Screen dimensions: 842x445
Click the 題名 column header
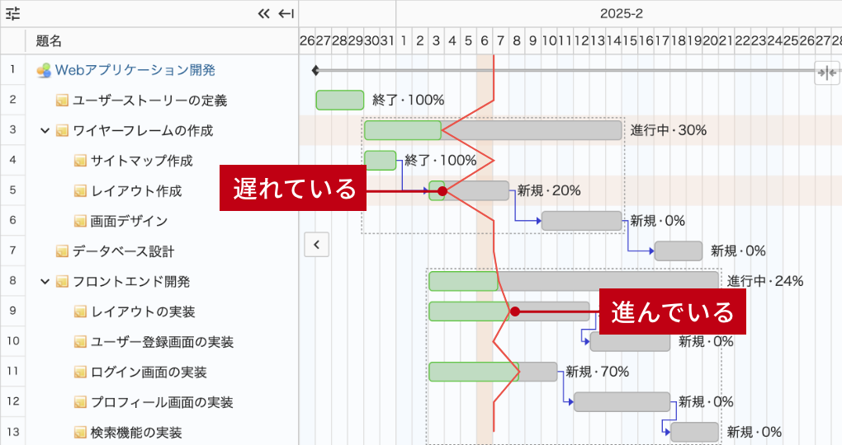tap(49, 40)
